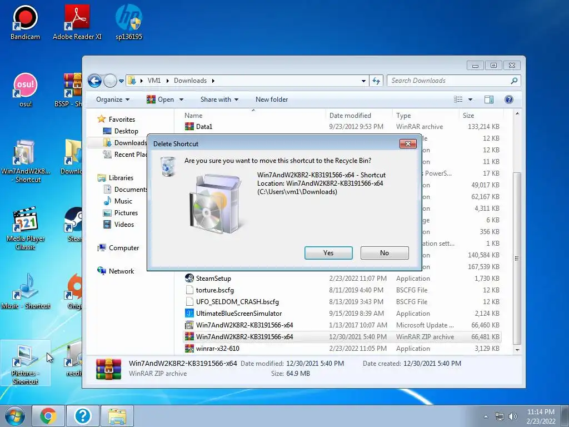Click the Open toolbar button
This screenshot has height=427, width=569.
tap(161, 100)
